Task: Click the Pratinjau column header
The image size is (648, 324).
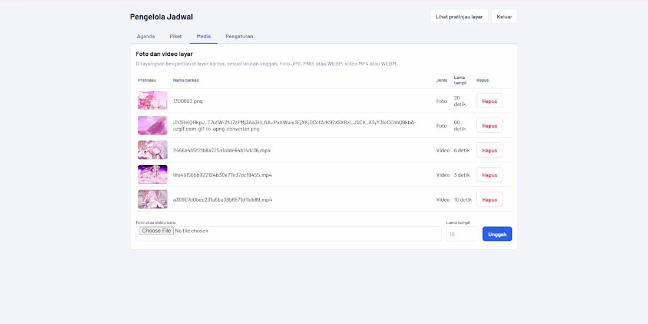Action: [x=147, y=80]
